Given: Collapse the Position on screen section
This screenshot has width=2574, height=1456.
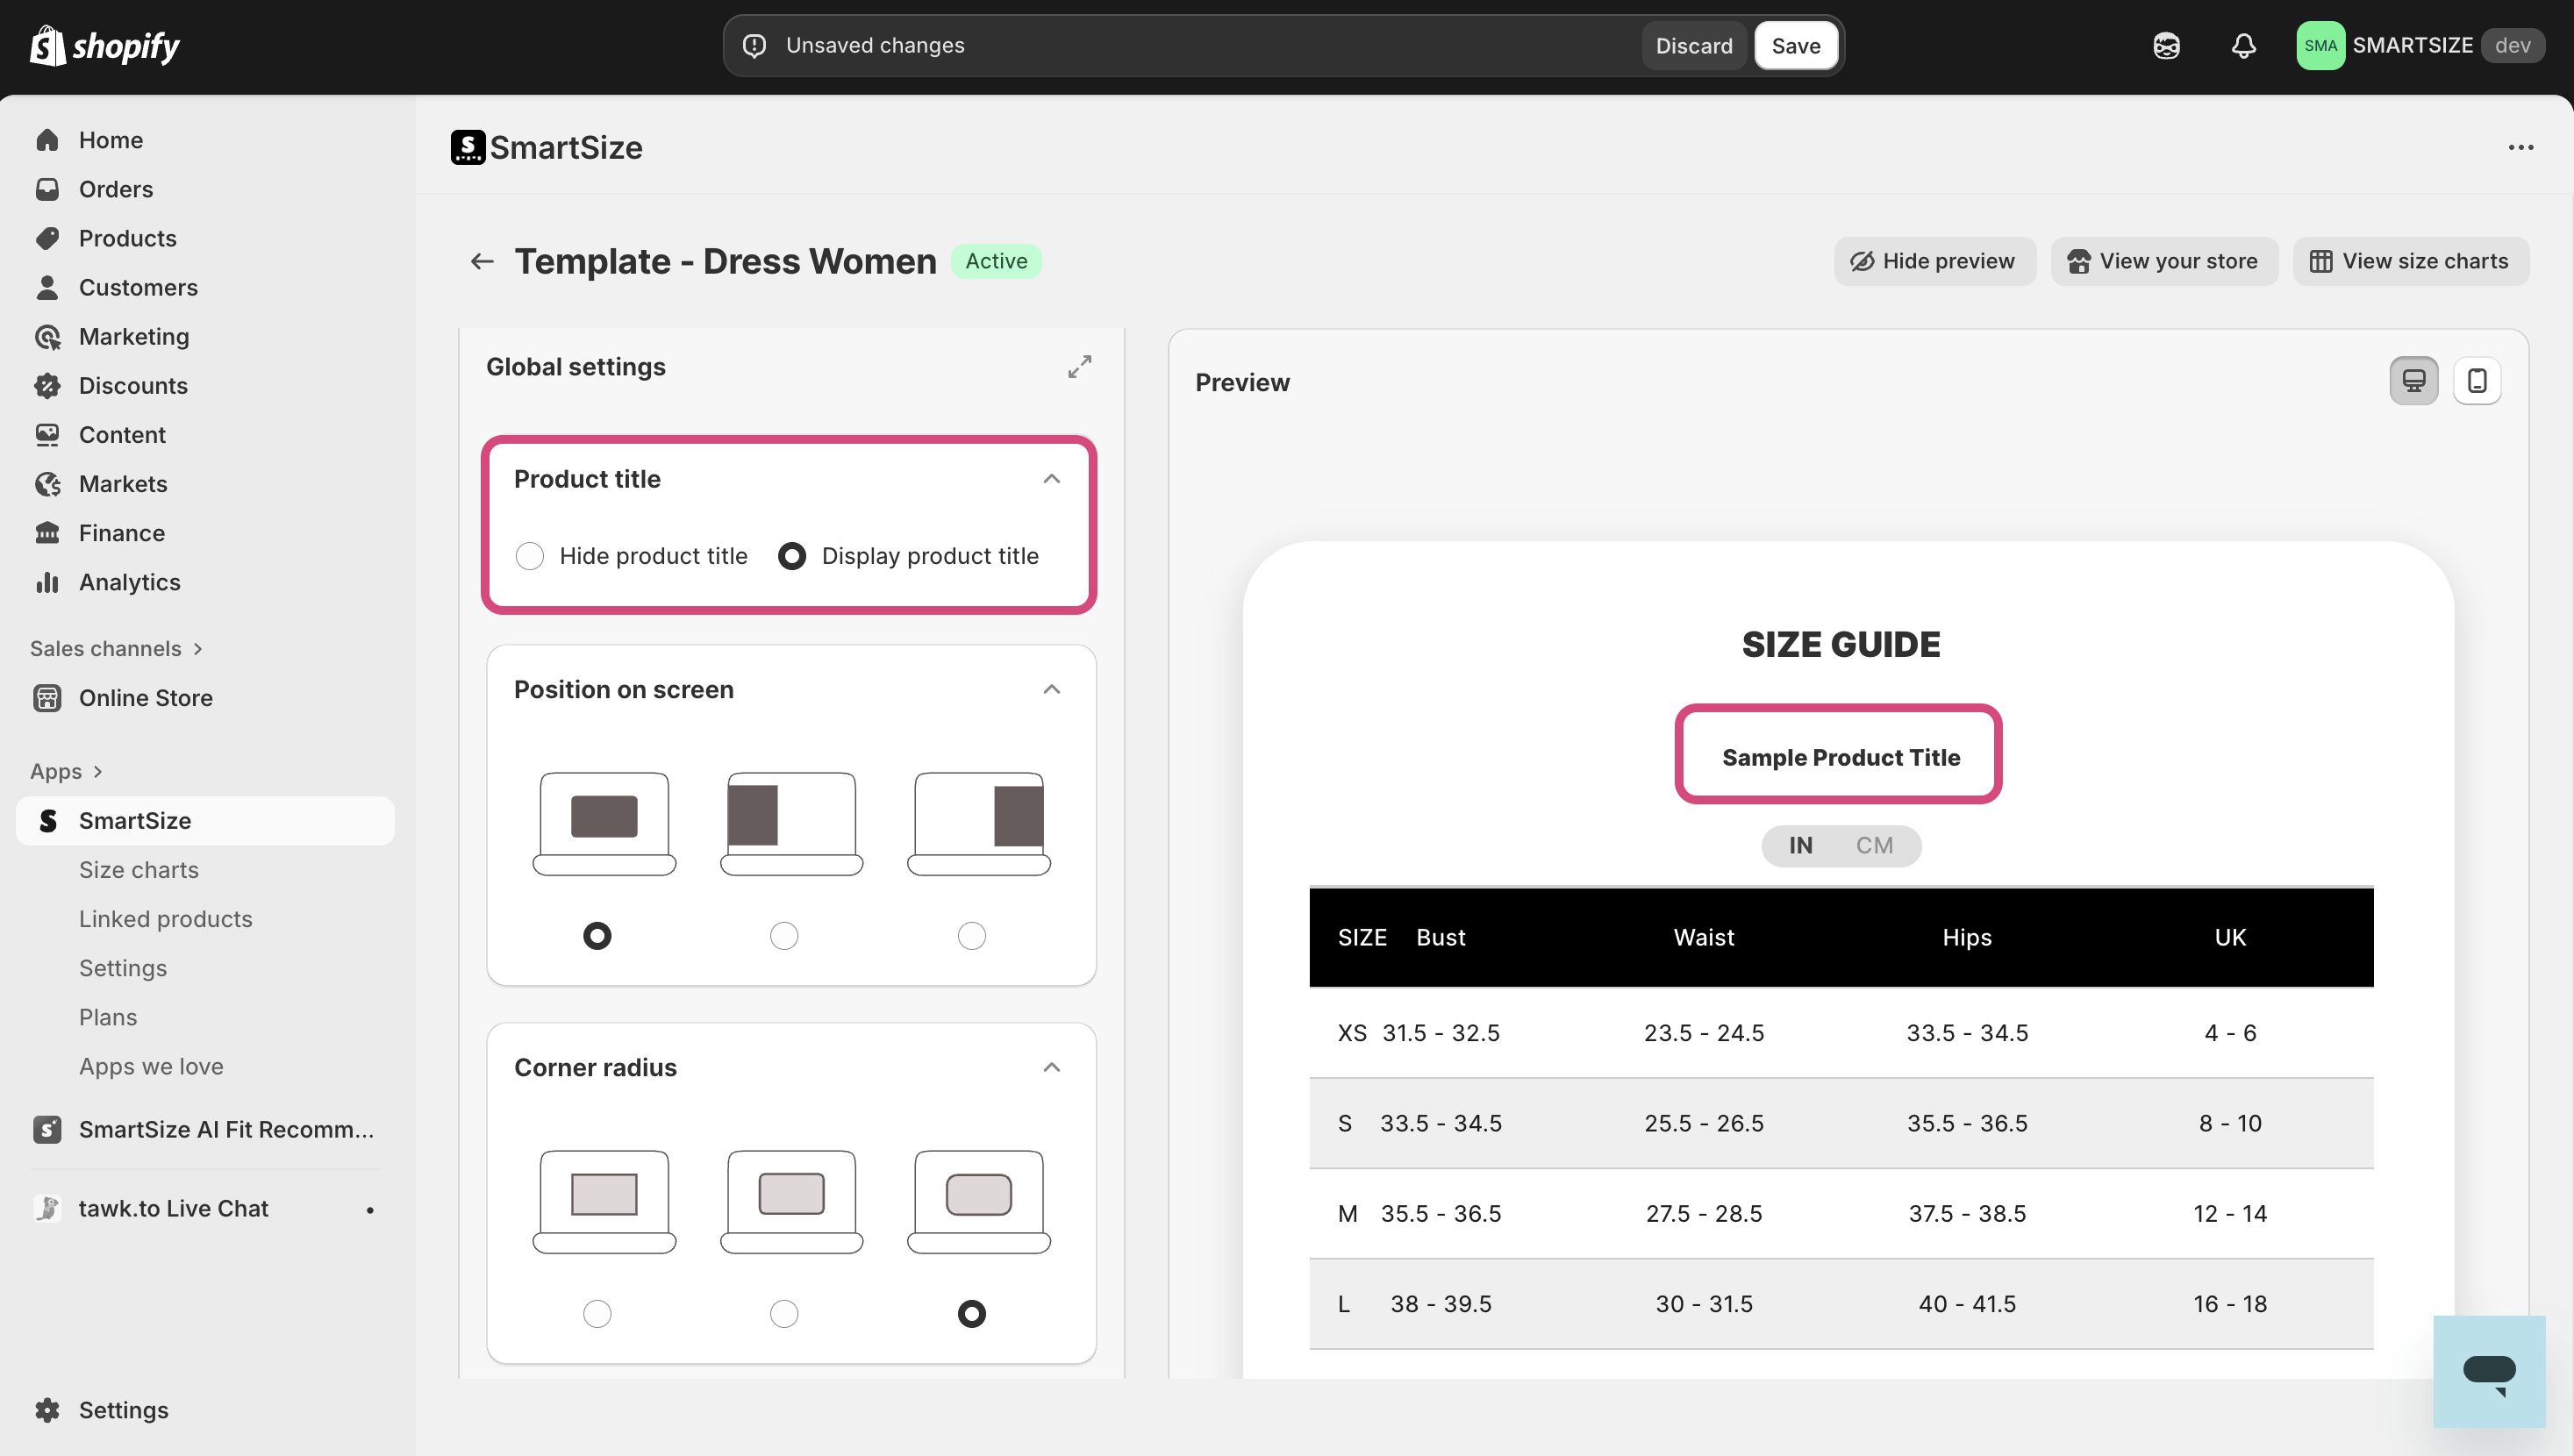Looking at the screenshot, I should pyautogui.click(x=1051, y=690).
